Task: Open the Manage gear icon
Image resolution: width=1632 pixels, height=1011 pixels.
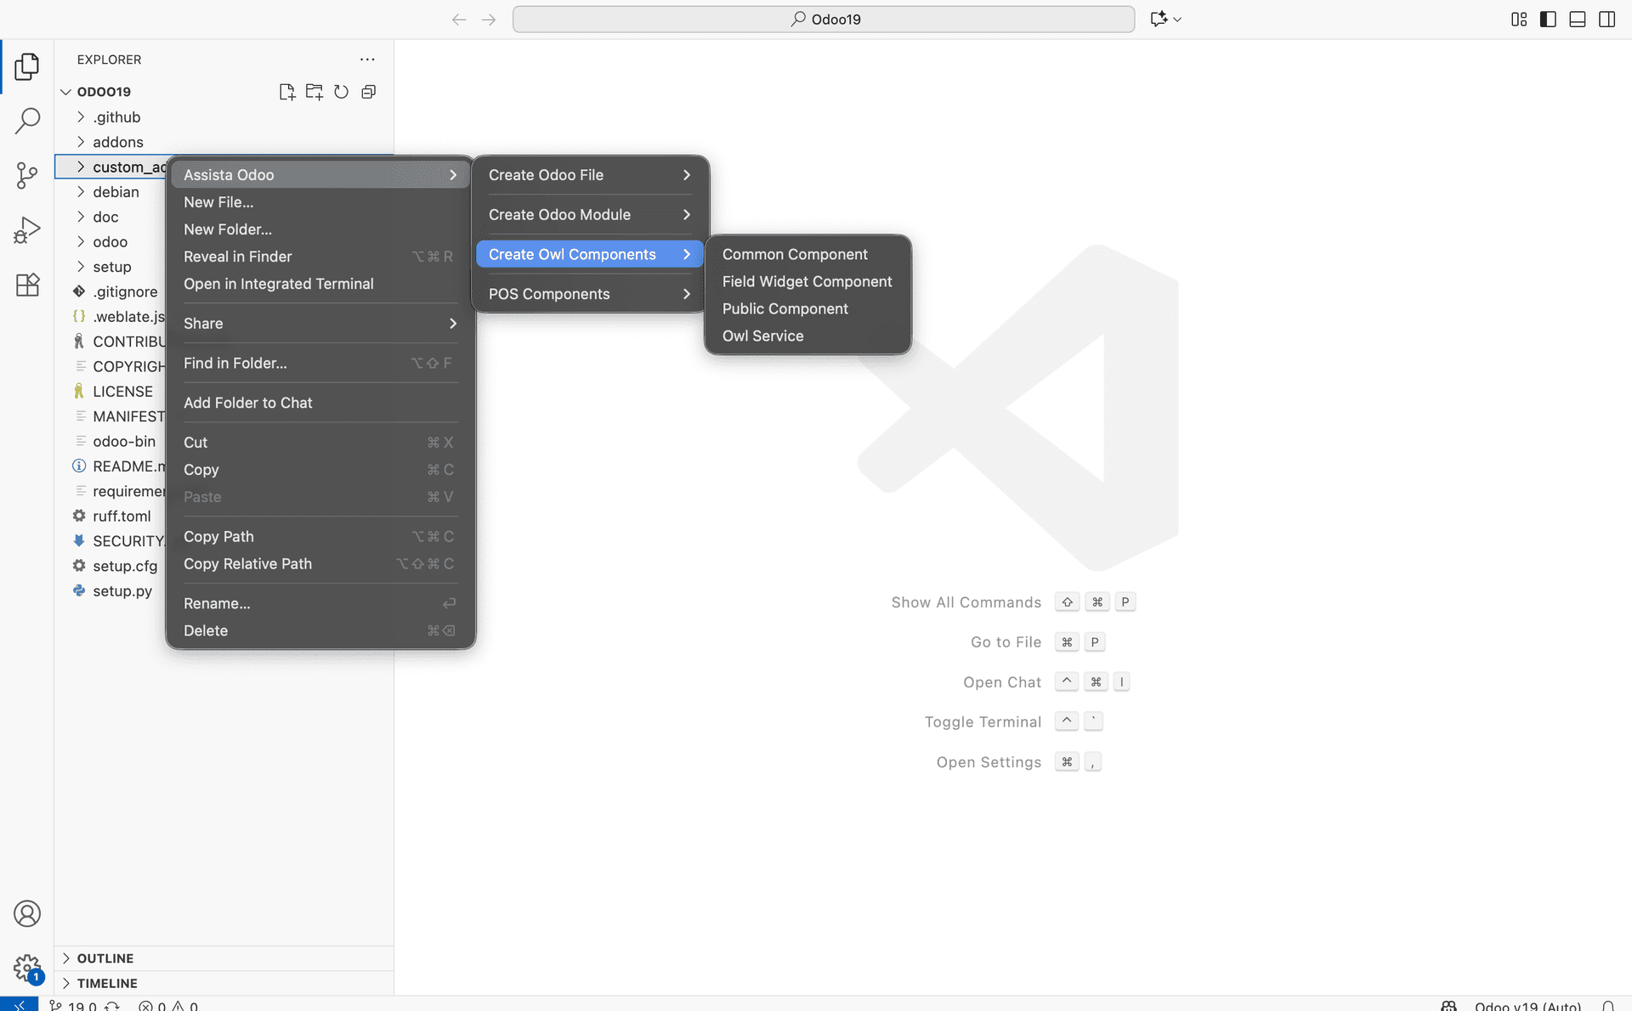Action: pyautogui.click(x=27, y=968)
